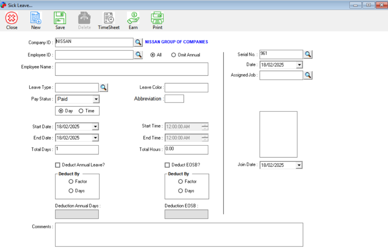The width and height of the screenshot is (388, 252).
Task: Close the Sick Leave form
Action: 11,20
